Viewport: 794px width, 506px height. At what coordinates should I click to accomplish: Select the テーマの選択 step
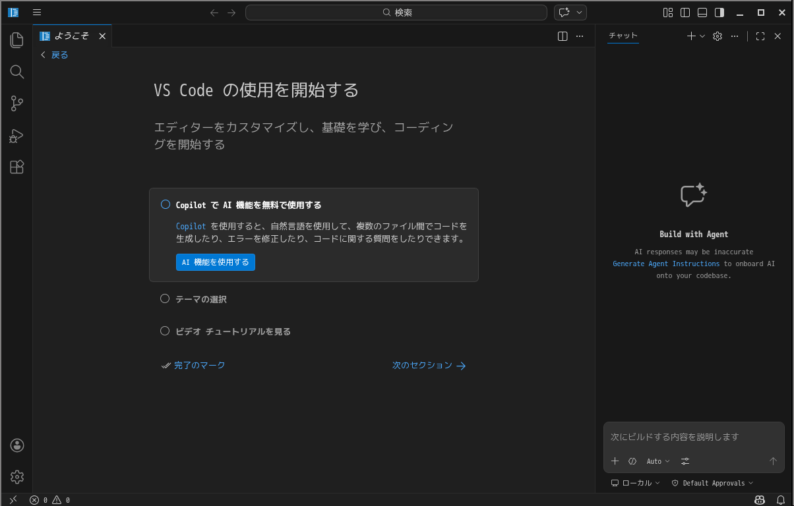(200, 299)
